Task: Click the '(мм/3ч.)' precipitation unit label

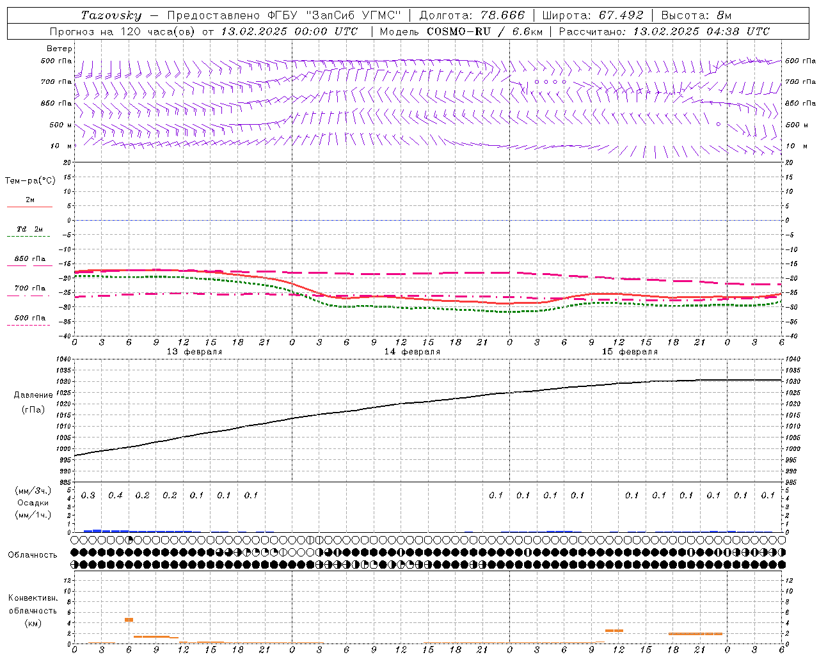Action: [33, 491]
